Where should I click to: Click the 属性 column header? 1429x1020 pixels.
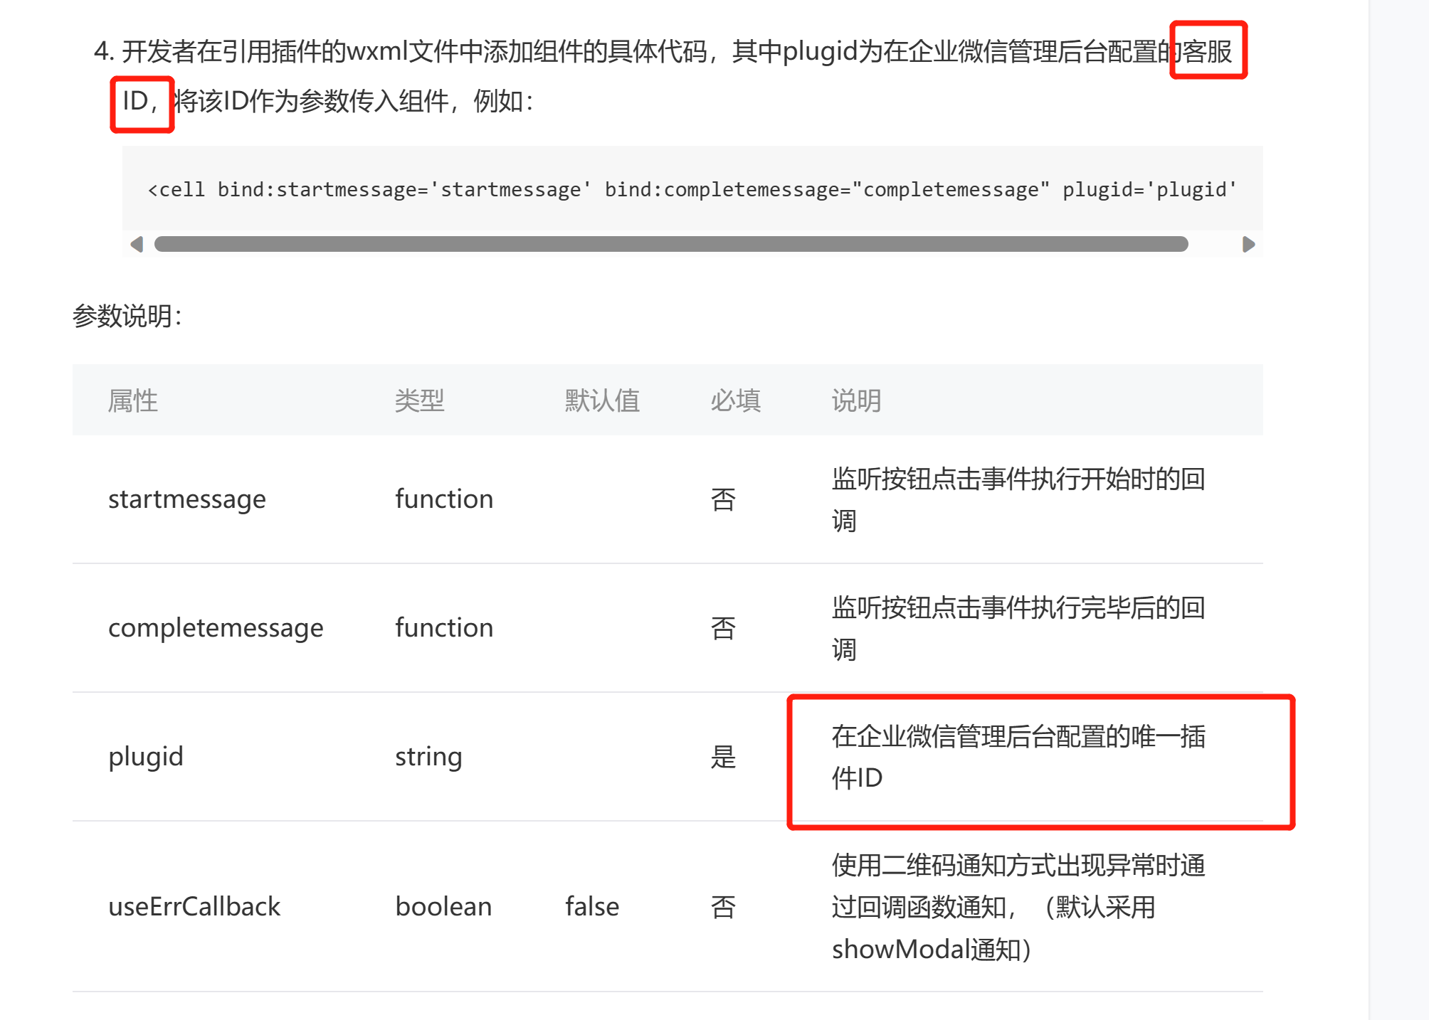pyautogui.click(x=132, y=400)
